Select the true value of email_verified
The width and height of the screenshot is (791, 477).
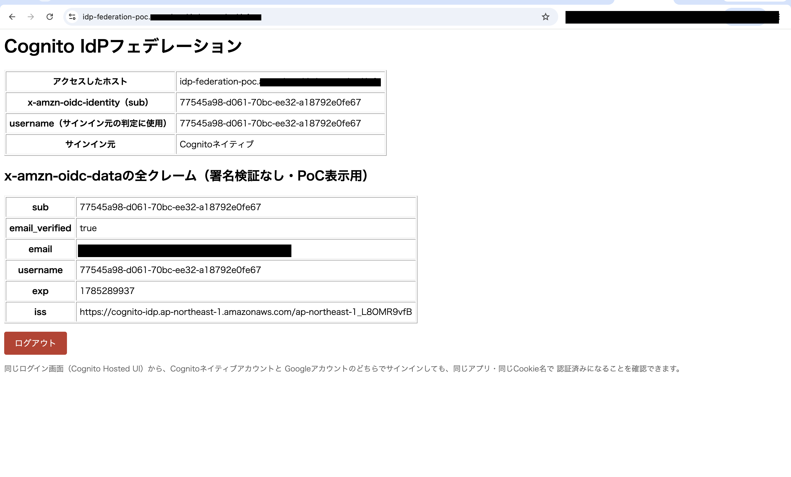(88, 228)
